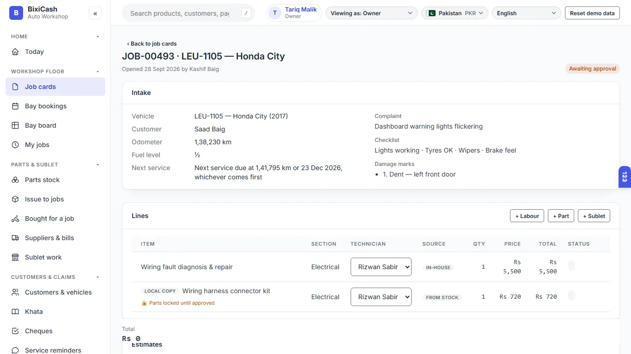Screen dimensions: 631x354
Task: Add a sublet line with + Sublet
Action: [x=594, y=216]
